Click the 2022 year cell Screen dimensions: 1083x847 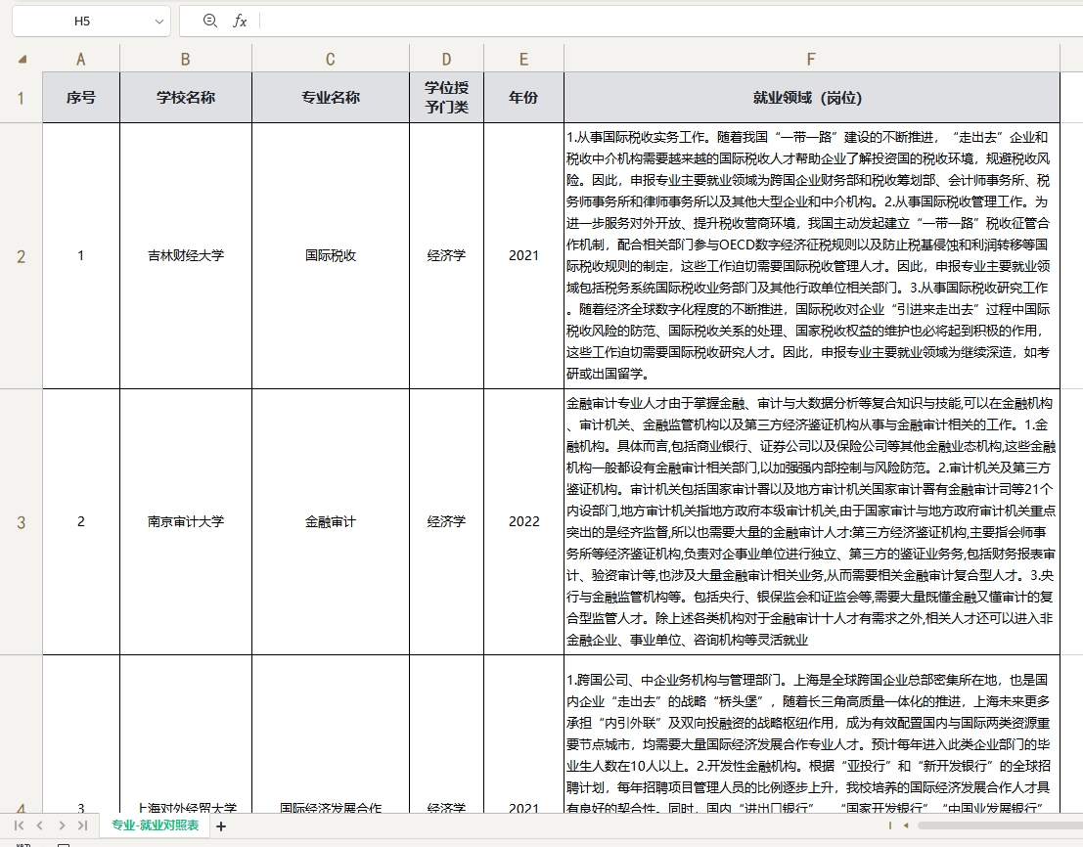tap(523, 521)
